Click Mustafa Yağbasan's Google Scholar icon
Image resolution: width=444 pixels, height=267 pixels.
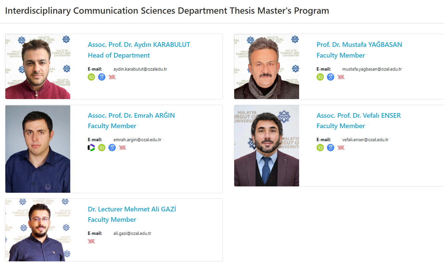331,77
